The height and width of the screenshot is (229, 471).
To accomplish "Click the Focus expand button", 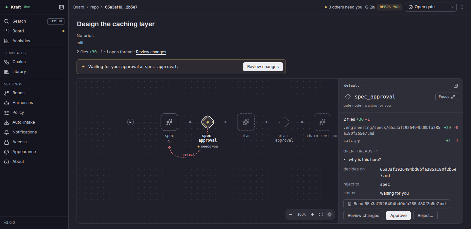I will [447, 97].
